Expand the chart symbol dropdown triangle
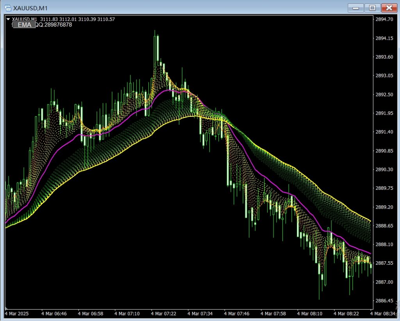 [x=8, y=19]
